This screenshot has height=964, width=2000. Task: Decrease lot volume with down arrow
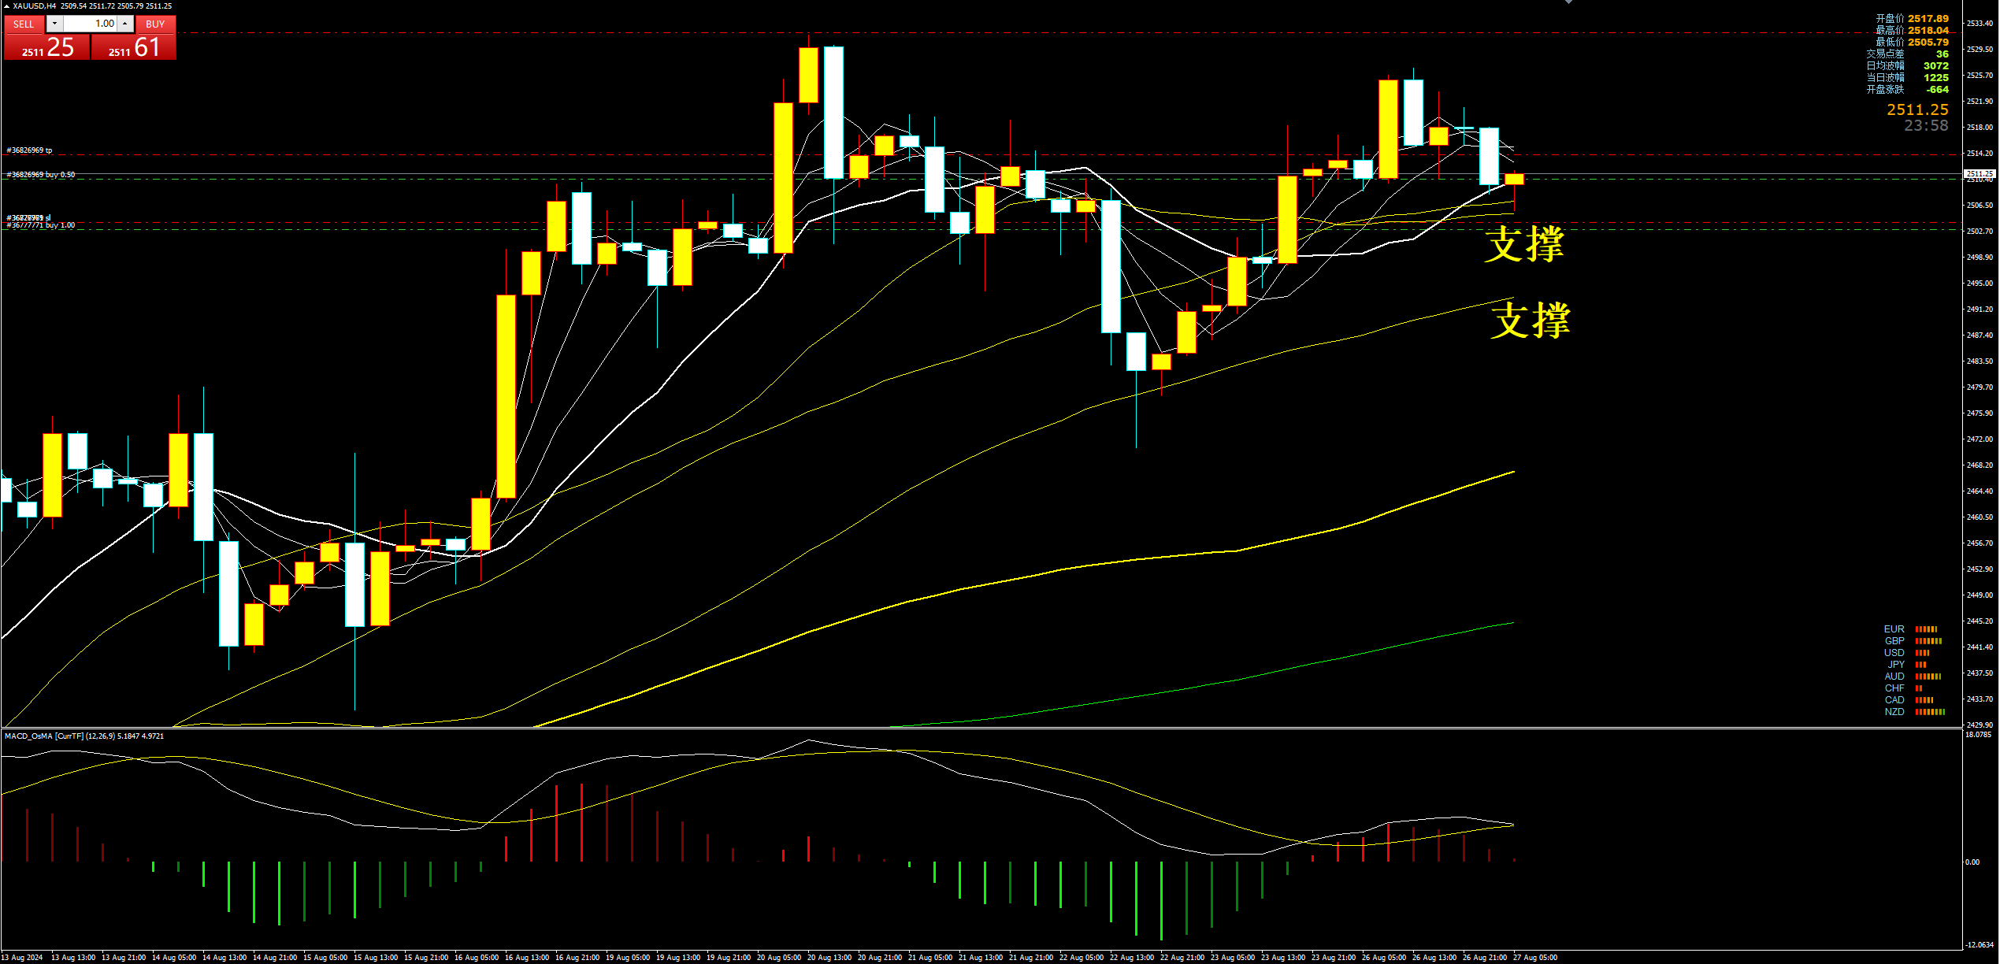tap(54, 24)
